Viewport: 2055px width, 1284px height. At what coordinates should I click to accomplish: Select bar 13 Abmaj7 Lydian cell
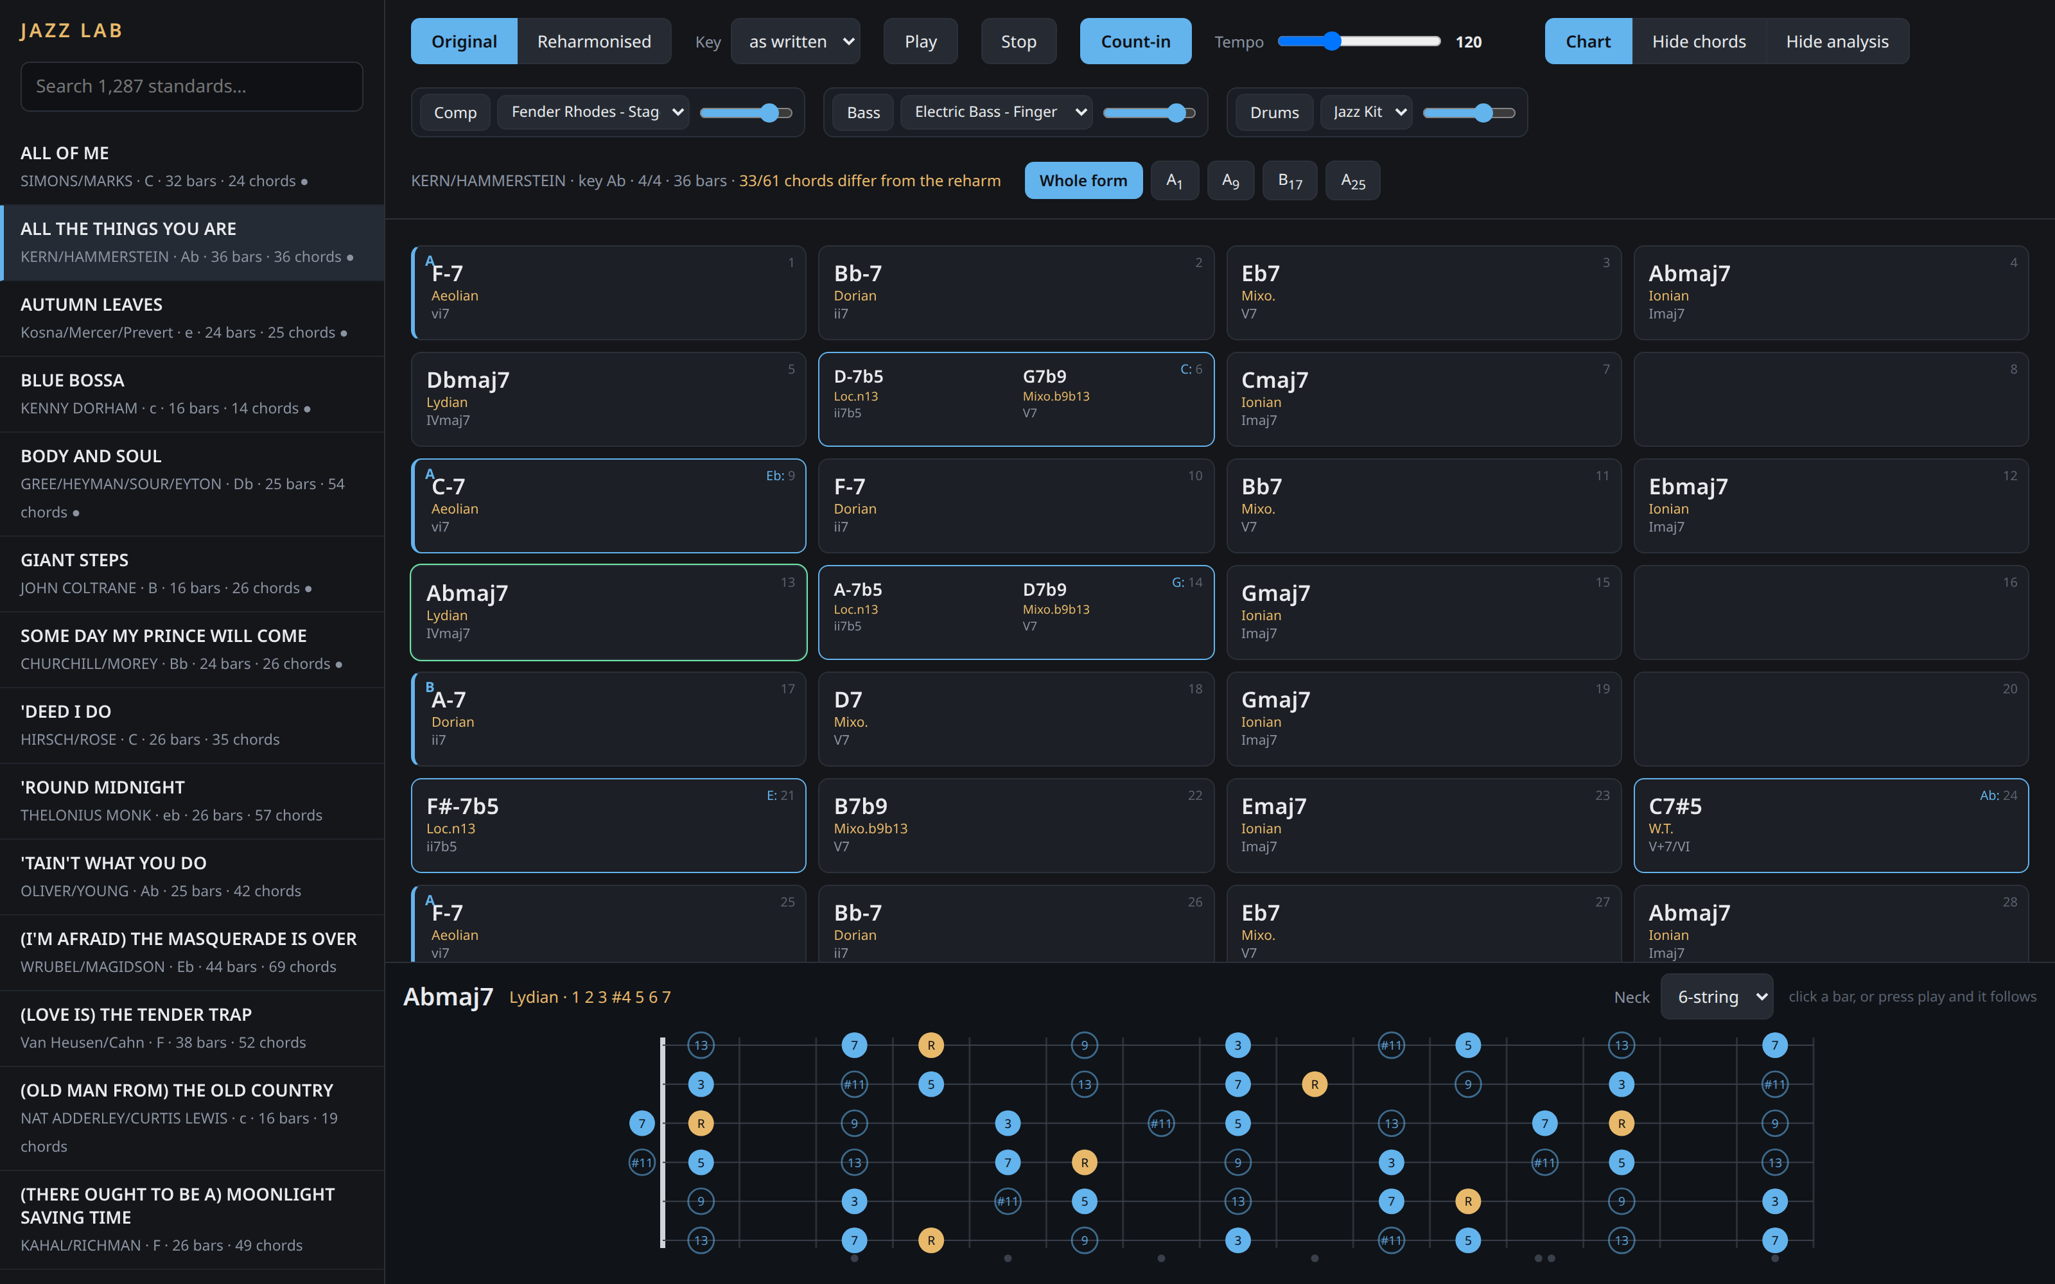click(609, 612)
